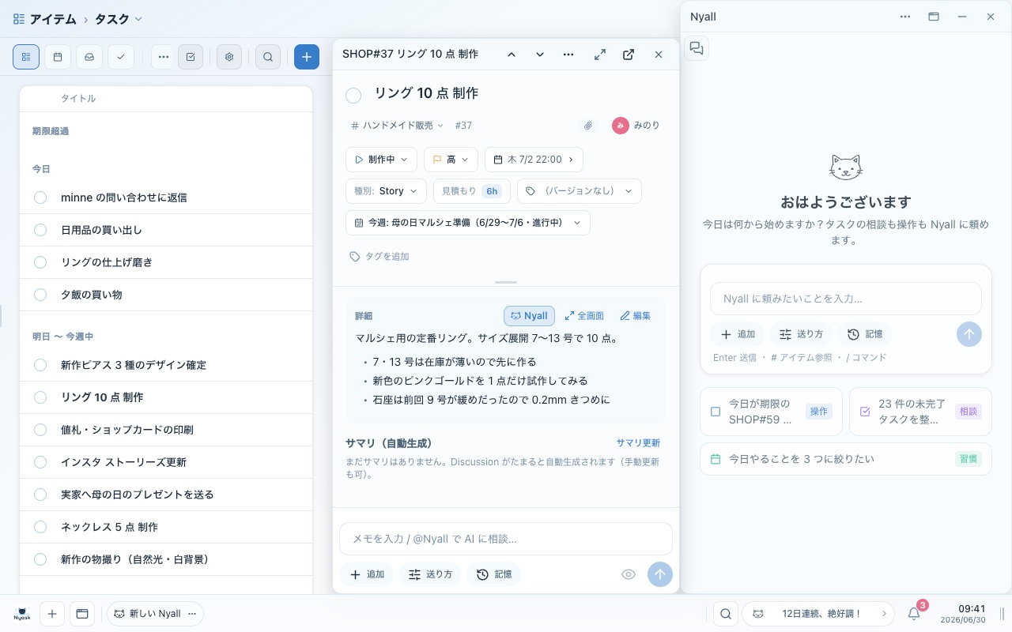Open 全画面 fullscreen for details

(584, 316)
